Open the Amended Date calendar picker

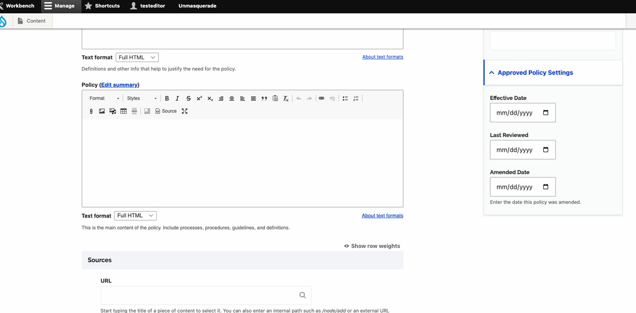coord(546,187)
